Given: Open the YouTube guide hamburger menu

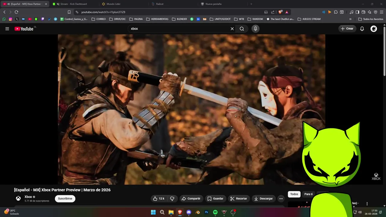Looking at the screenshot, I should click(x=7, y=29).
